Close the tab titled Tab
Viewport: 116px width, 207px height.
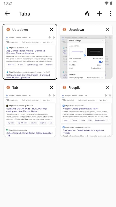pos(51,87)
